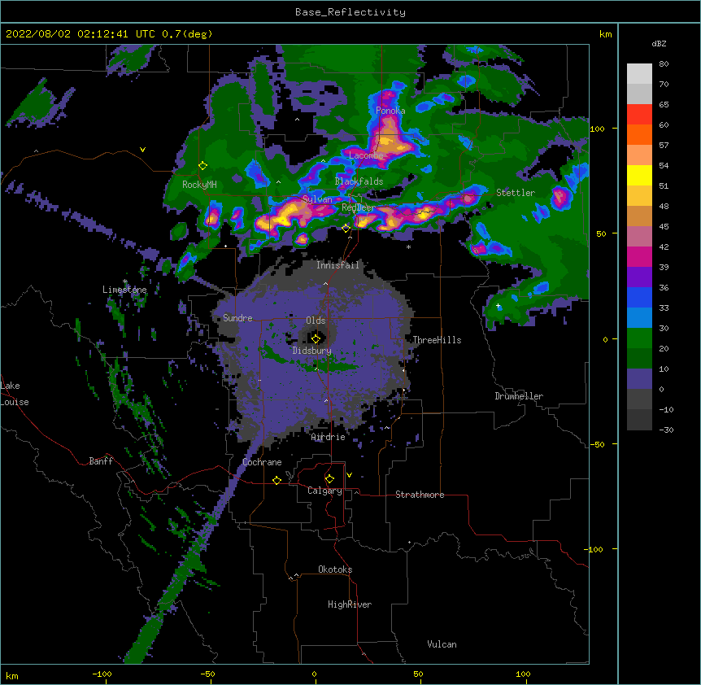This screenshot has width=701, height=685.
Task: Pick the green 20-30 dBZ legend color
Action: tap(639, 338)
